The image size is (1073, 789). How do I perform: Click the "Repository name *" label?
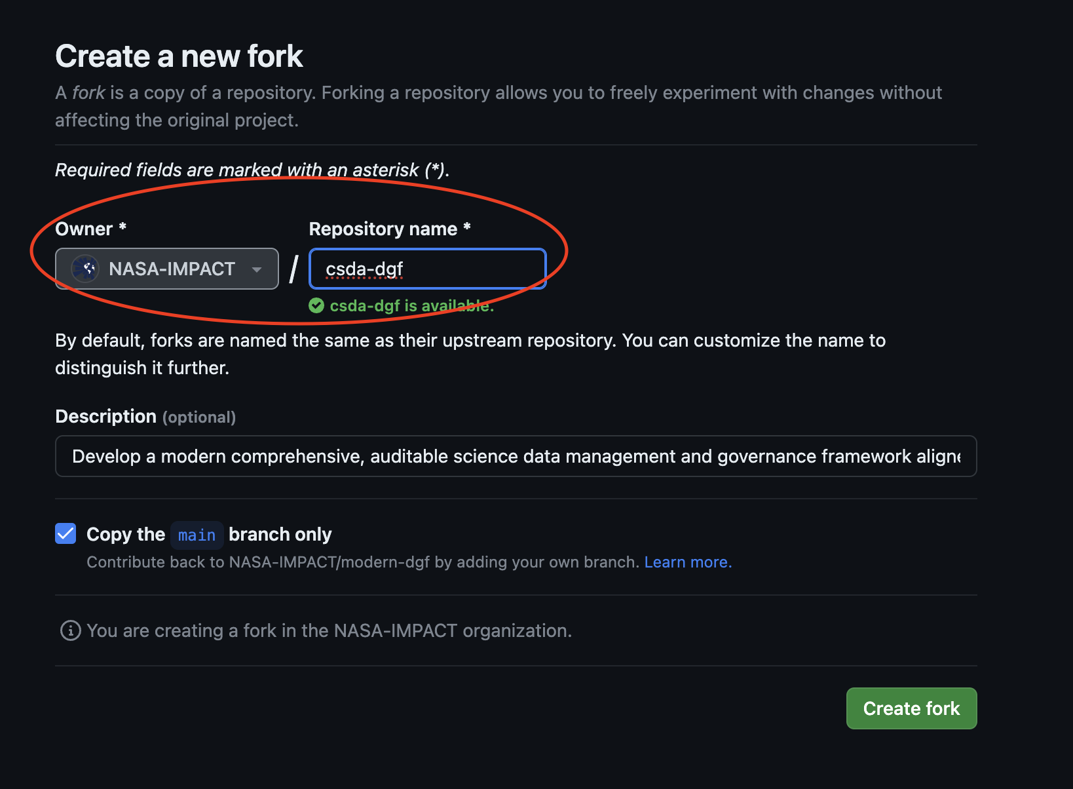[390, 229]
